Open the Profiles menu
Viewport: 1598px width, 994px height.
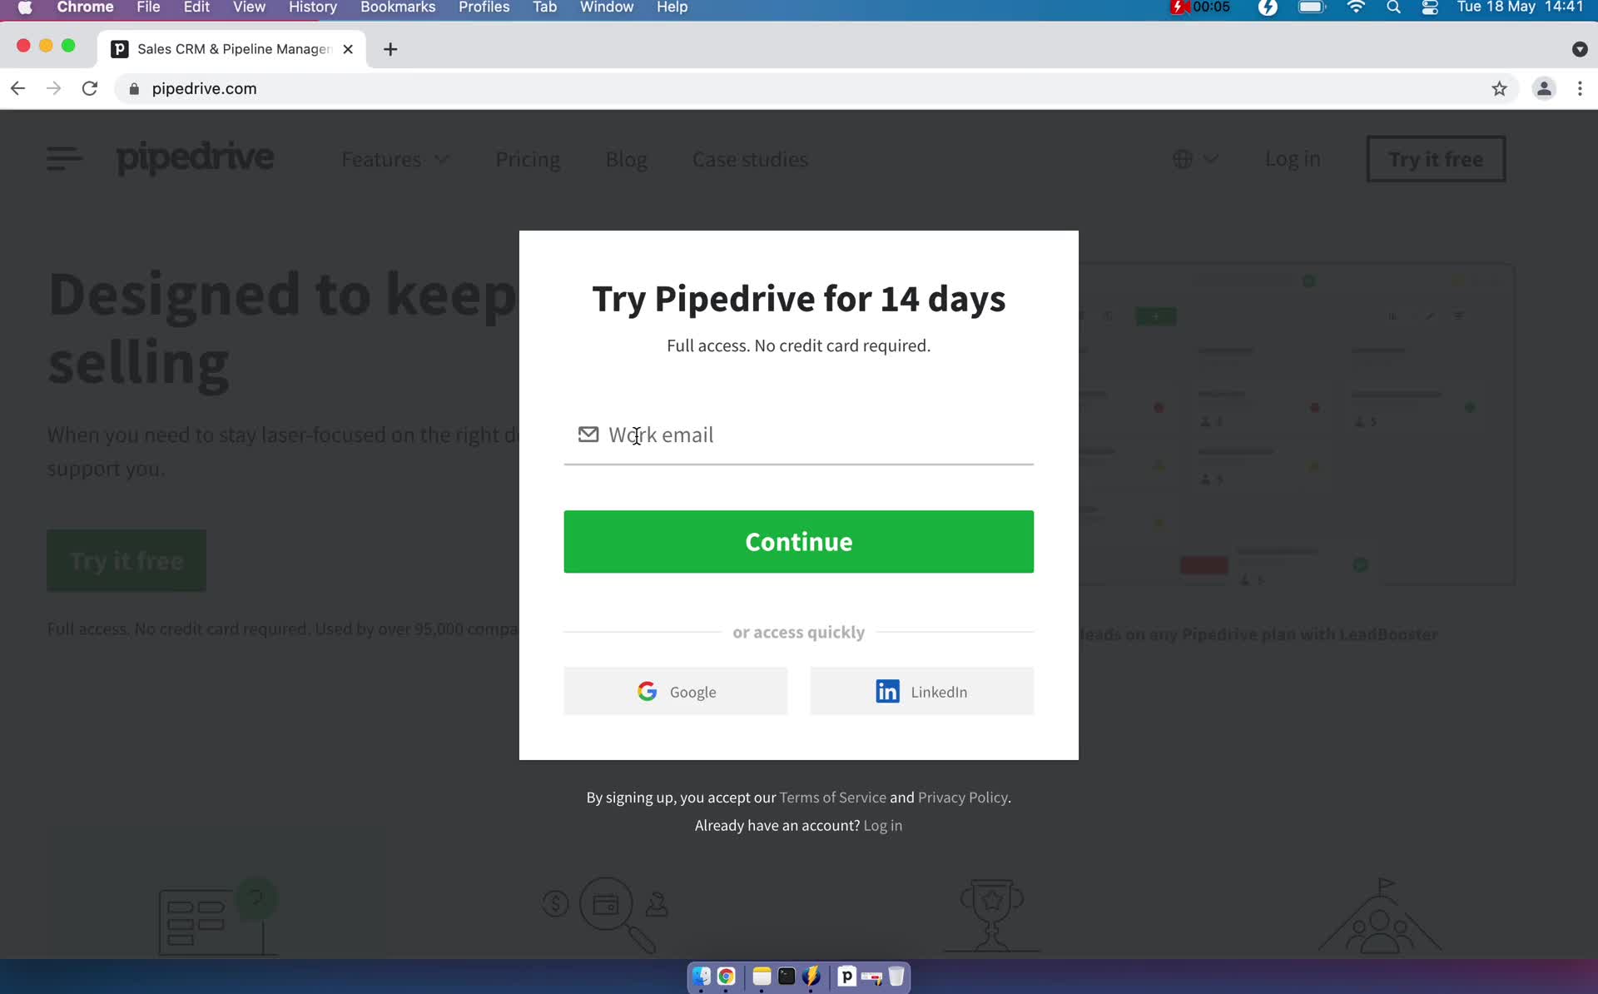click(x=484, y=7)
